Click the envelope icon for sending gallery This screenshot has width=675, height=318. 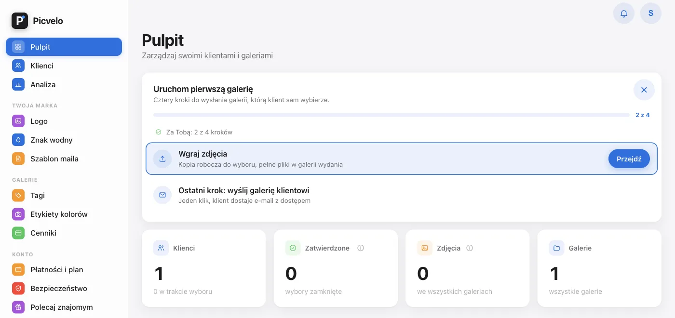(162, 195)
